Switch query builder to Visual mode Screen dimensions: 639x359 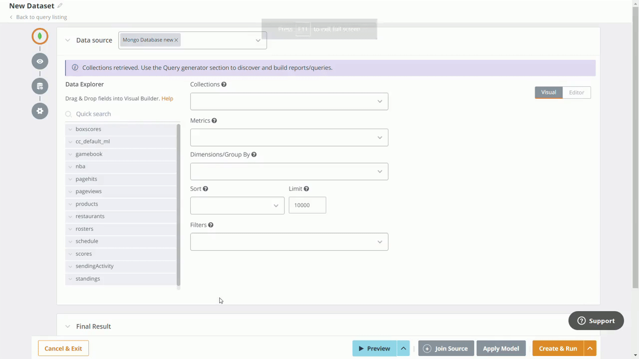(x=548, y=92)
